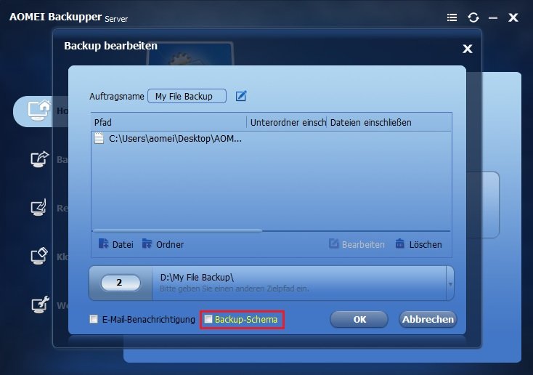Screen dimensions: 533x375
Task: Expand the destination path dropdown arrow
Action: click(450, 284)
